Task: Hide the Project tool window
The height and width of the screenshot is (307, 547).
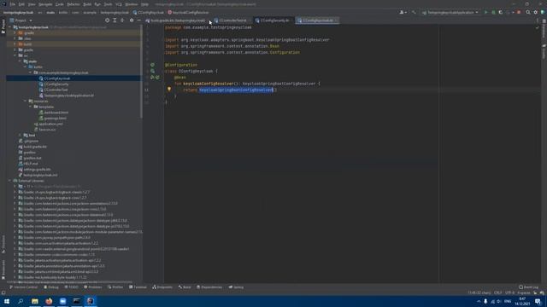Action: pos(138,20)
